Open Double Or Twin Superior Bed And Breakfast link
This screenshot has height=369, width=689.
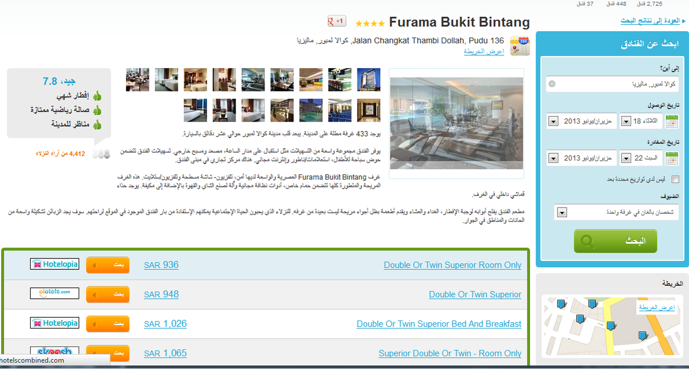coord(439,324)
